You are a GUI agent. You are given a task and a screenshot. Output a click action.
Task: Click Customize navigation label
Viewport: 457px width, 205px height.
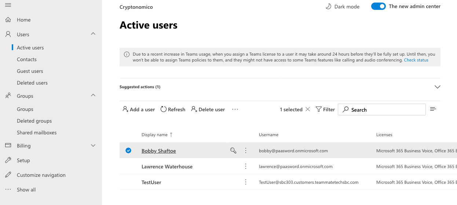tap(41, 175)
